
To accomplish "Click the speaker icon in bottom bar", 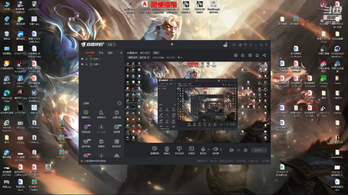I will coord(215,149).
